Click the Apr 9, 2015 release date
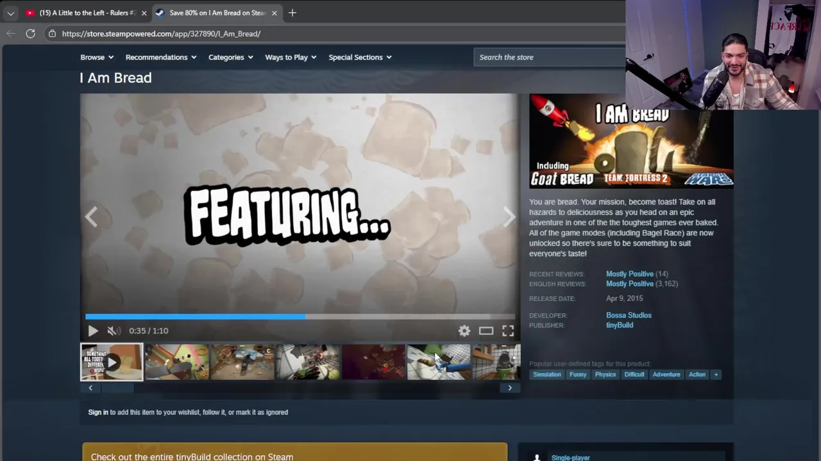The height and width of the screenshot is (461, 821). 624,298
